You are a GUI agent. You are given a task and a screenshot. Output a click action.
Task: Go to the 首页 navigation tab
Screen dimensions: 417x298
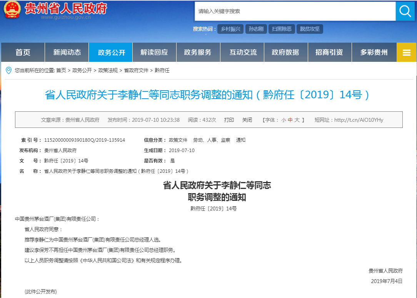click(23, 53)
